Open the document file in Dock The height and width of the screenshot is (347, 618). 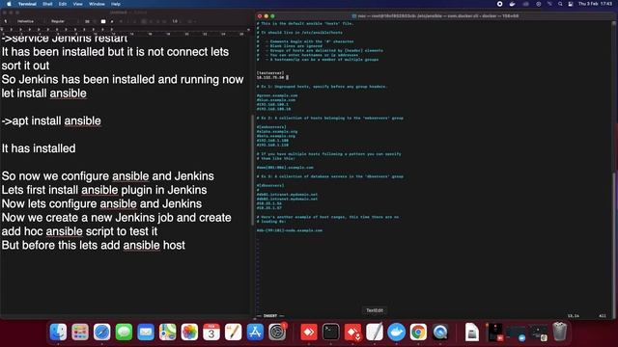tap(472, 332)
